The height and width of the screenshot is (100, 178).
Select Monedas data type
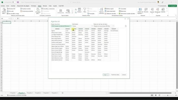click(x=68, y=11)
